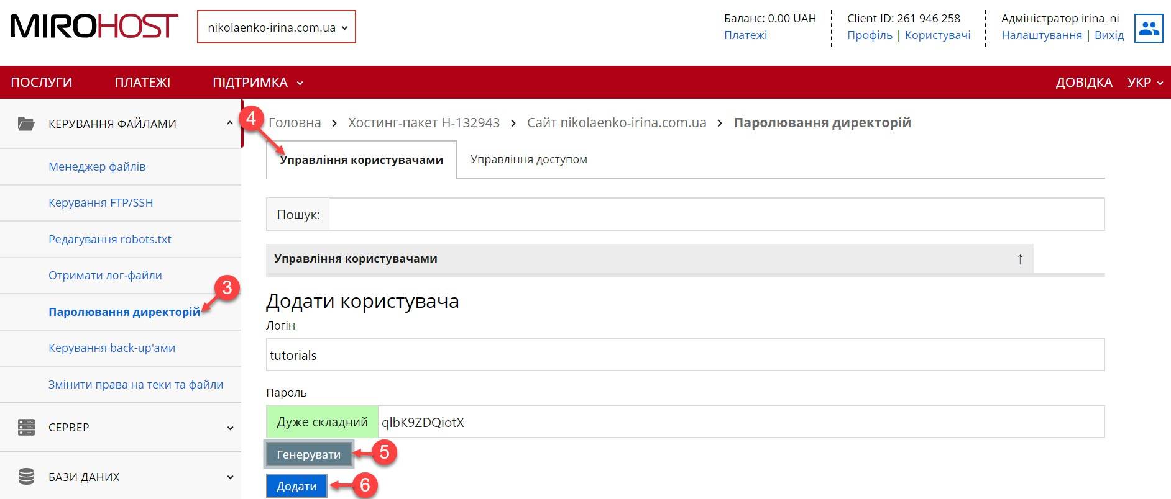1171x499 pixels.
Task: Click the Паролювання директорій breadcrumb title
Action: pyautogui.click(x=822, y=123)
